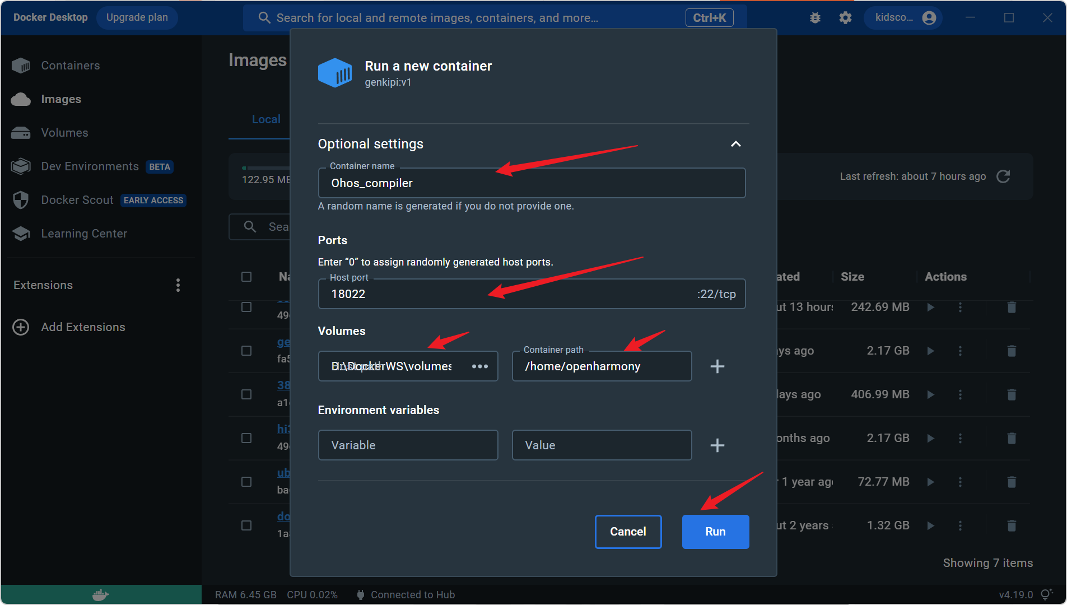This screenshot has height=605, width=1067.
Task: Toggle the select-all images checkbox
Action: (246, 277)
